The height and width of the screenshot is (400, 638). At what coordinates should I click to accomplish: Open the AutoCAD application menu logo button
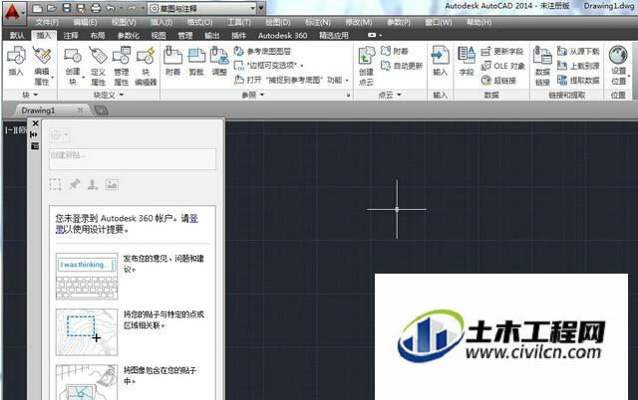coord(14,12)
